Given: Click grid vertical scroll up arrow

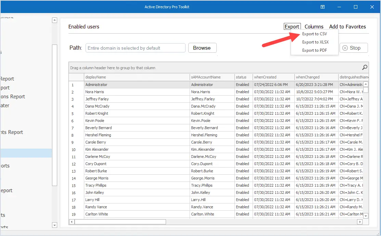Looking at the screenshot, I should 366,84.
